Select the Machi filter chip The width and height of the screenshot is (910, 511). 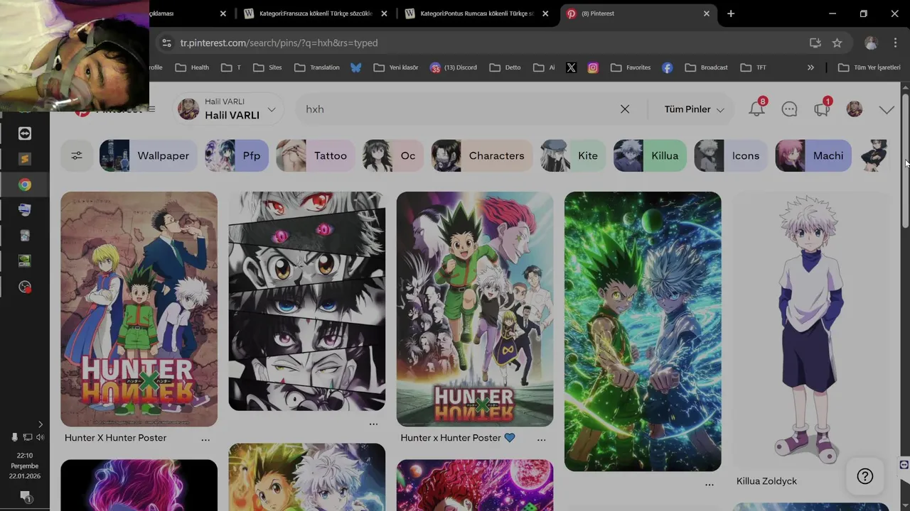[813, 155]
